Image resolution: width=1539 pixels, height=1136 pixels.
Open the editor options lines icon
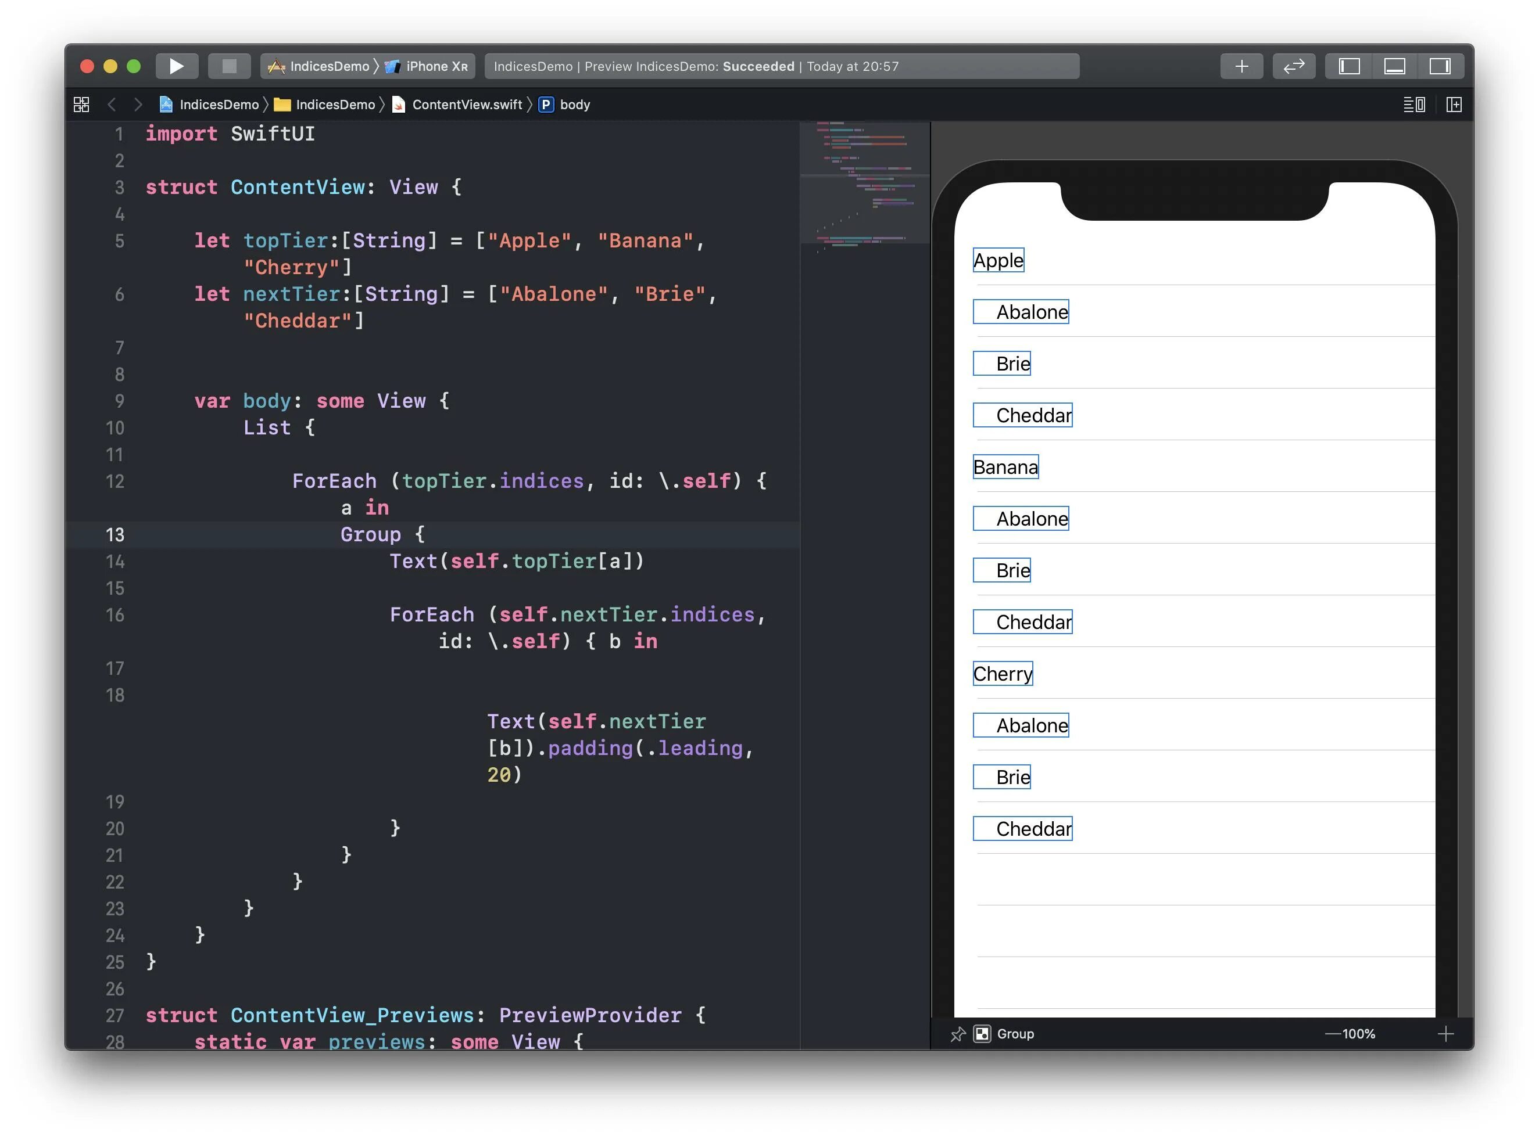[1413, 105]
